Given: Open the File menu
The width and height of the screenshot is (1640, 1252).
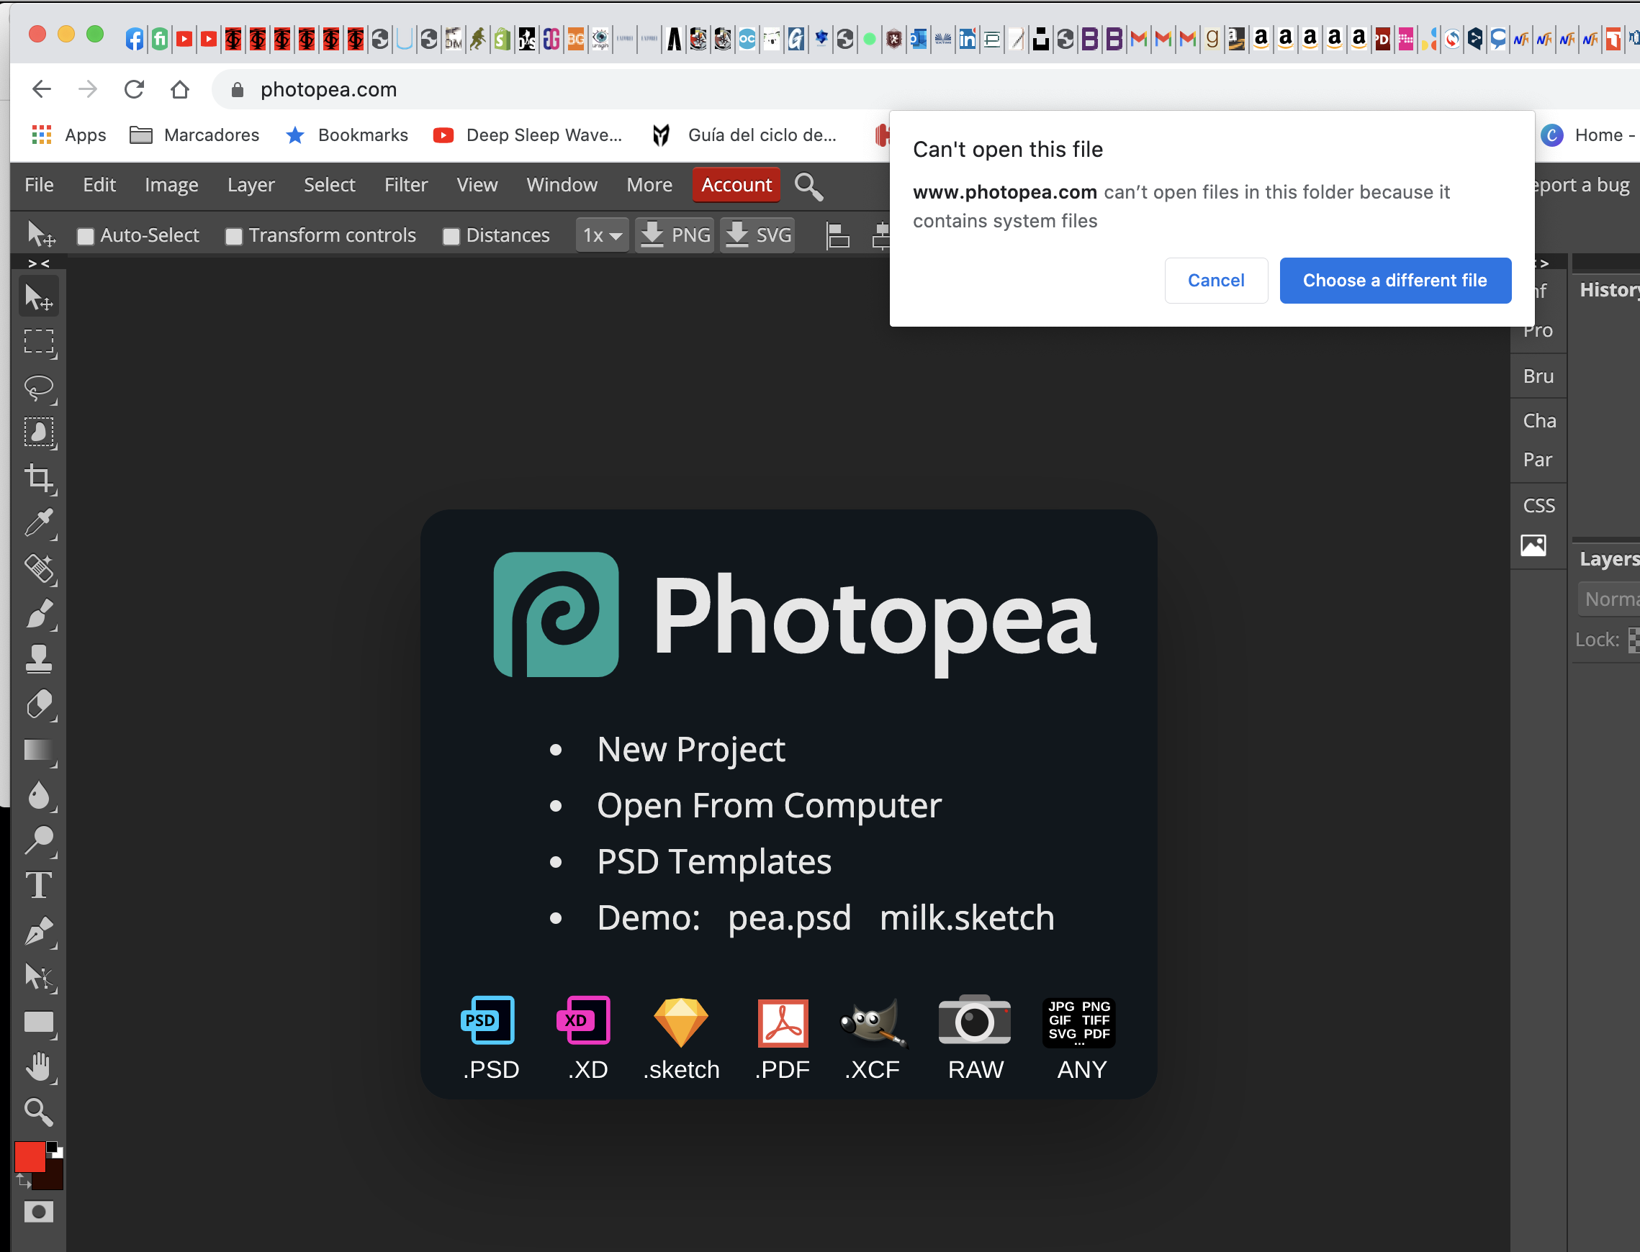Looking at the screenshot, I should pos(39,185).
